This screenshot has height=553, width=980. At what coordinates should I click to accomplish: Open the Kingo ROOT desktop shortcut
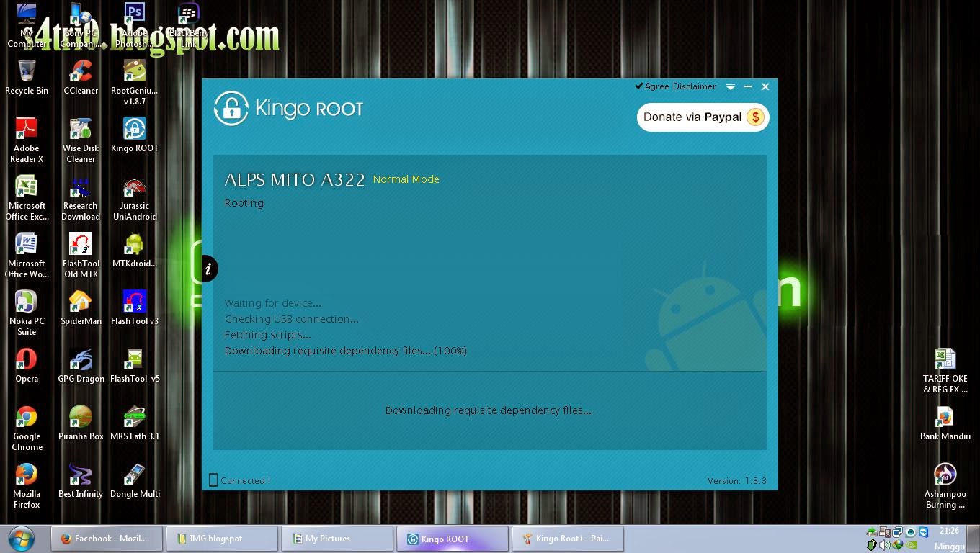[x=134, y=135]
